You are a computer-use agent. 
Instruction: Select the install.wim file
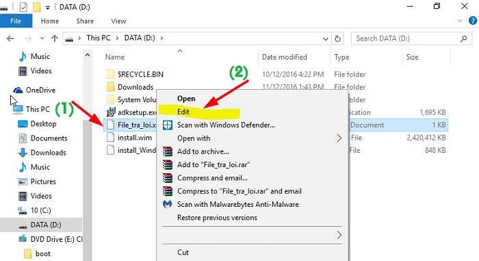click(135, 138)
